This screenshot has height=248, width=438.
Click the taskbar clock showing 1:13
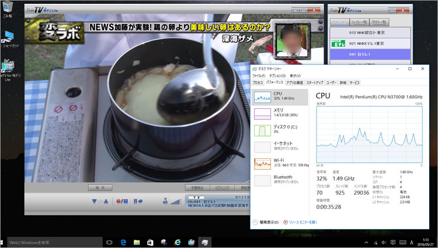click(426, 242)
